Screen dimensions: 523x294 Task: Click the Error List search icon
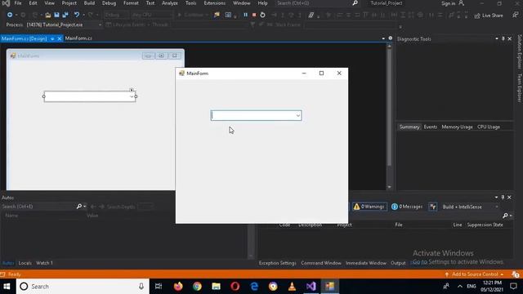coord(505,216)
